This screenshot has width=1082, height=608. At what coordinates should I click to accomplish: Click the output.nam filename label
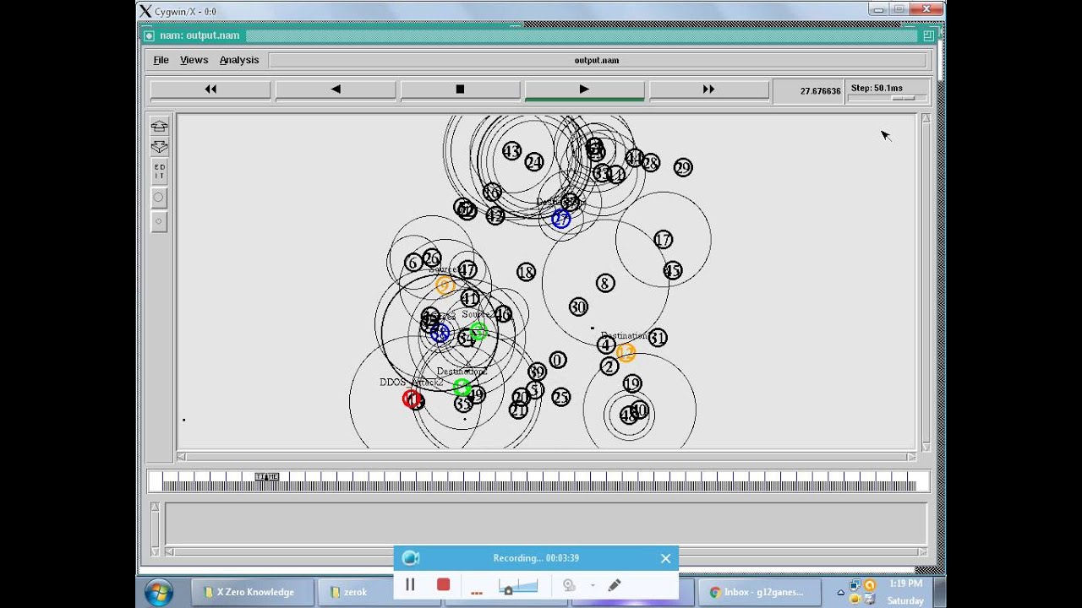(597, 61)
